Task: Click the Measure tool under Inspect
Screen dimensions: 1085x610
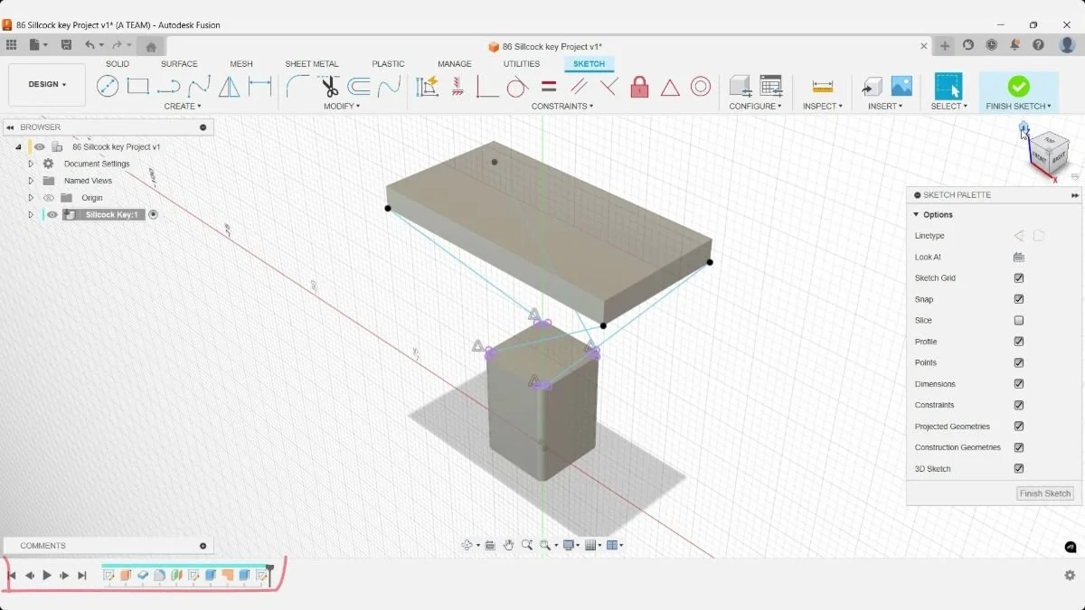Action: (823, 87)
